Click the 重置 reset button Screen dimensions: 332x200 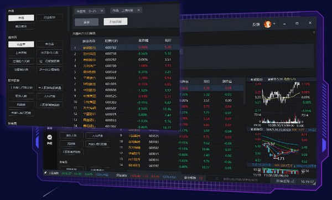(87, 22)
